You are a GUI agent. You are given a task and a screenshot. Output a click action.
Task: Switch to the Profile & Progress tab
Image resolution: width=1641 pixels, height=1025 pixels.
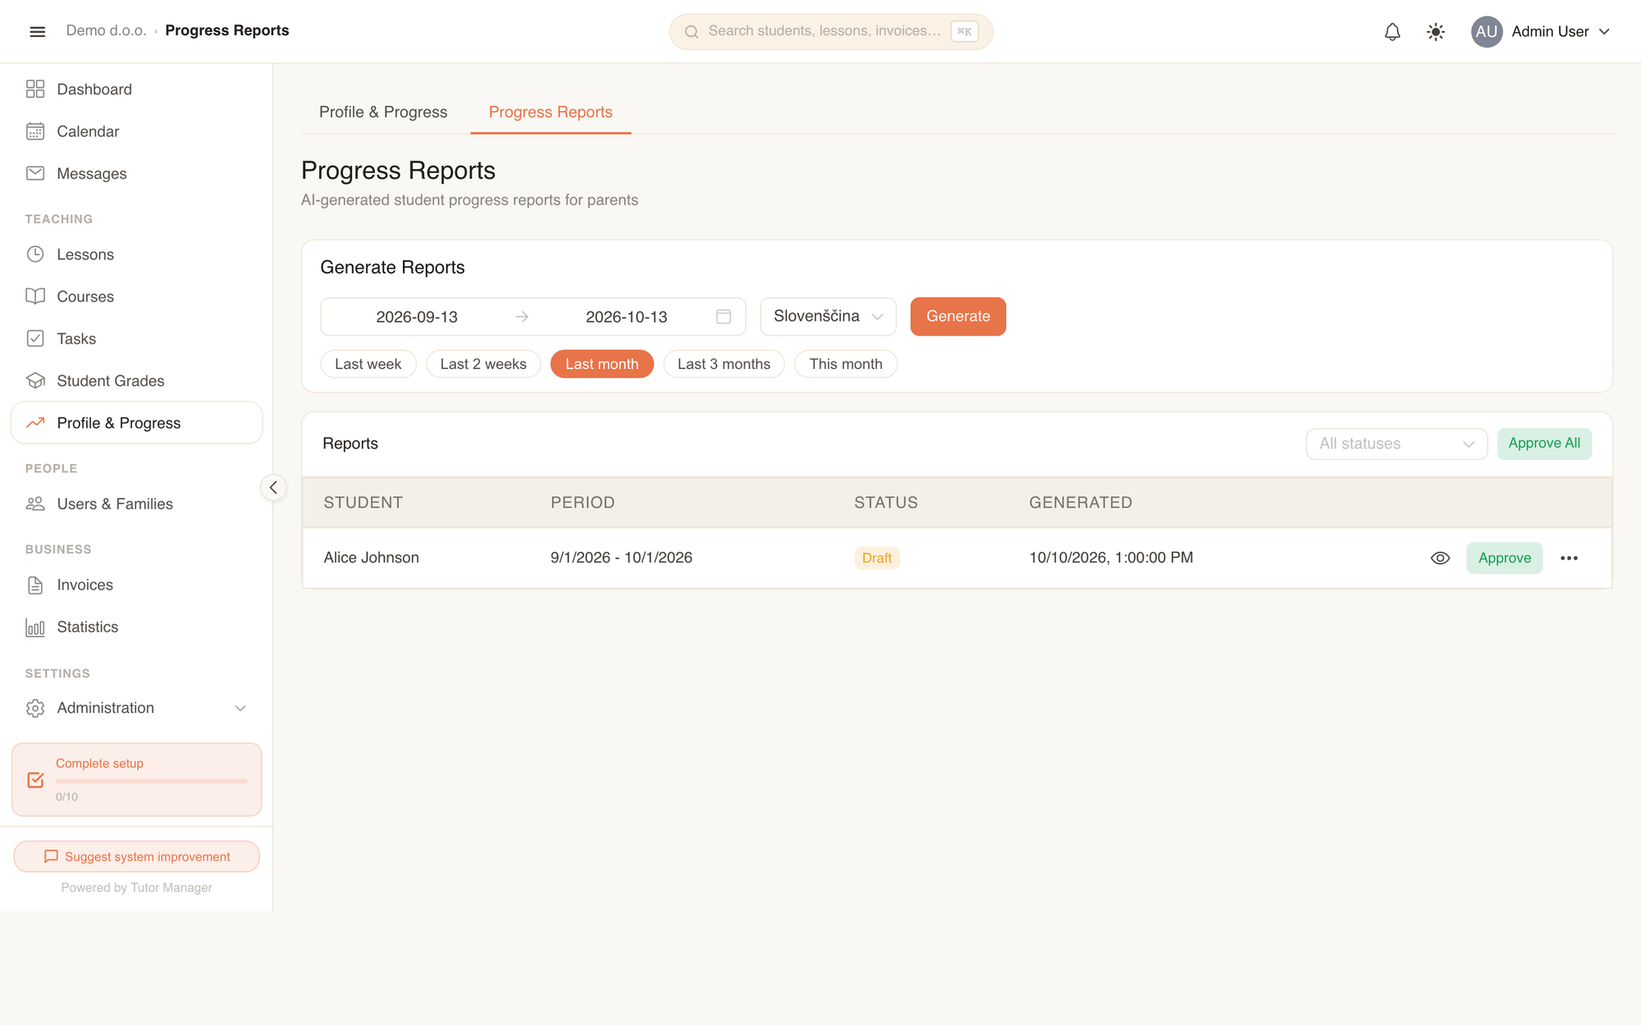pos(383,112)
